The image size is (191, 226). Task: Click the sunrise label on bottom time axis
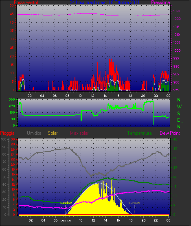point(66,221)
